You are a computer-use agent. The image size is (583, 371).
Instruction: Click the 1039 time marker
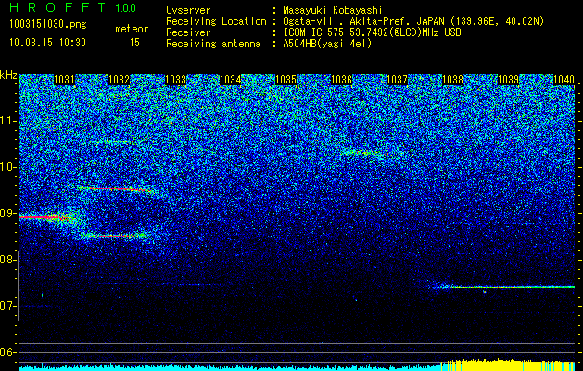pyautogui.click(x=508, y=80)
